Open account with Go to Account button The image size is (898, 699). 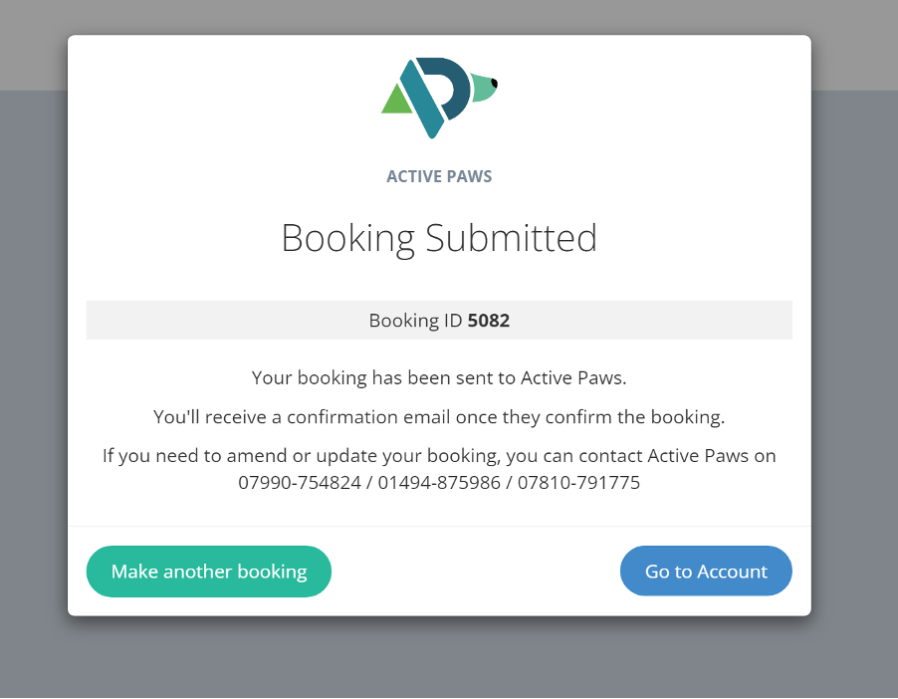click(706, 572)
